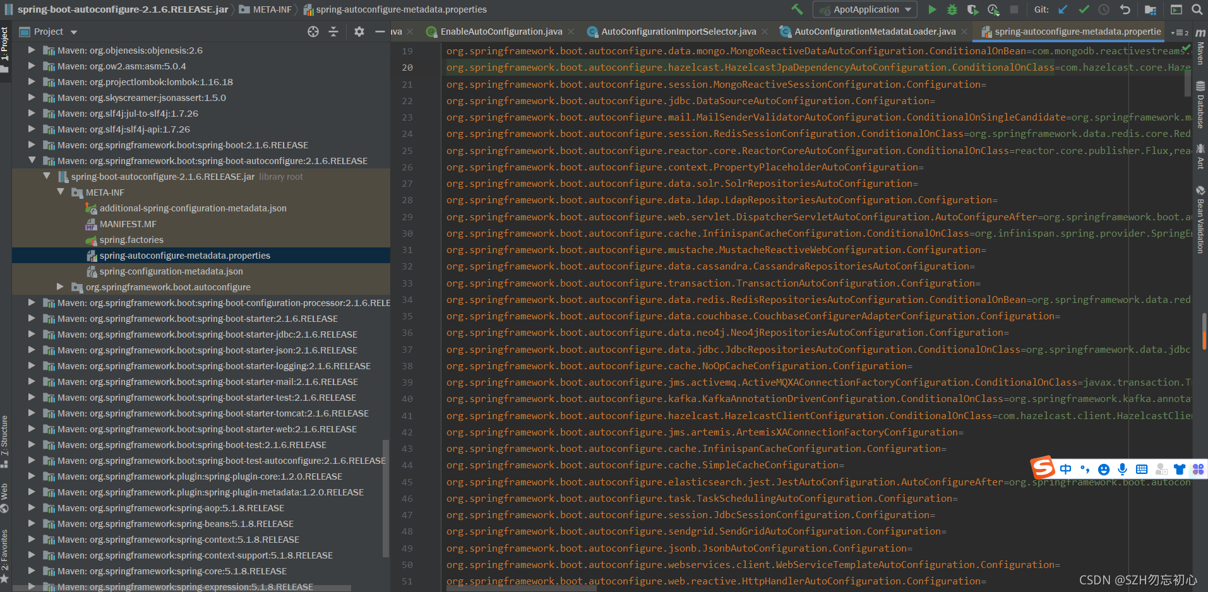Click the gray Stop square icon
Screen dimensions: 1208x592
1014,9
